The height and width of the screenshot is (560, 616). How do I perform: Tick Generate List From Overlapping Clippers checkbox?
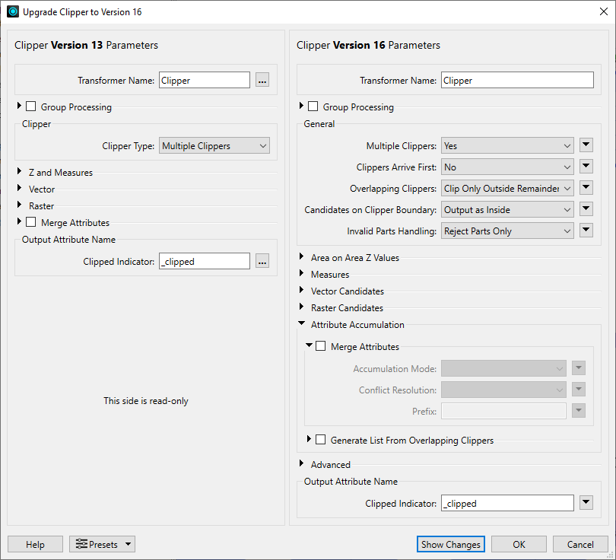[321, 440]
